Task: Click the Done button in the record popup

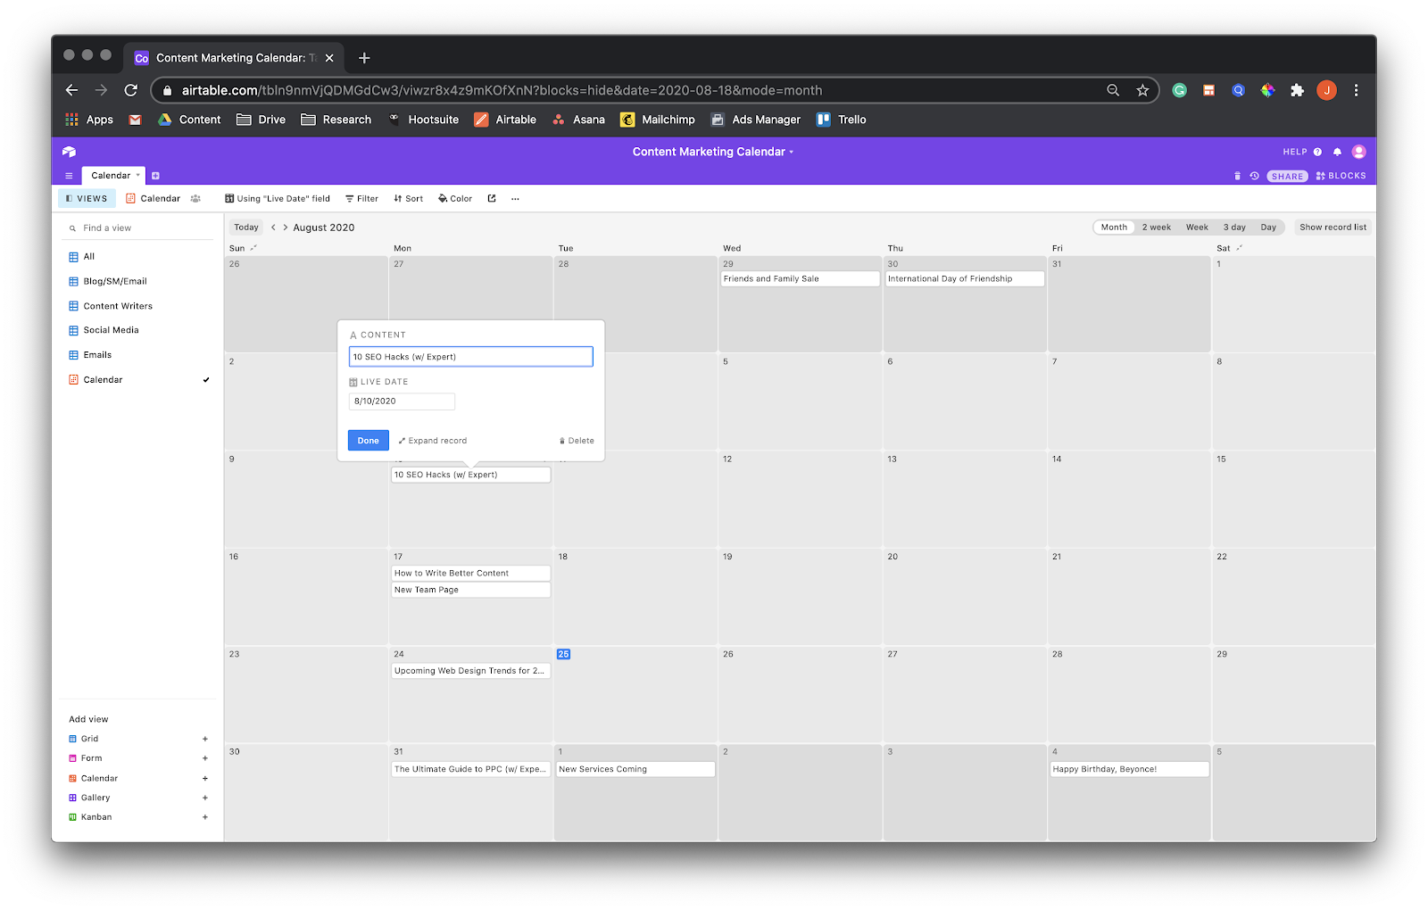Action: click(369, 441)
